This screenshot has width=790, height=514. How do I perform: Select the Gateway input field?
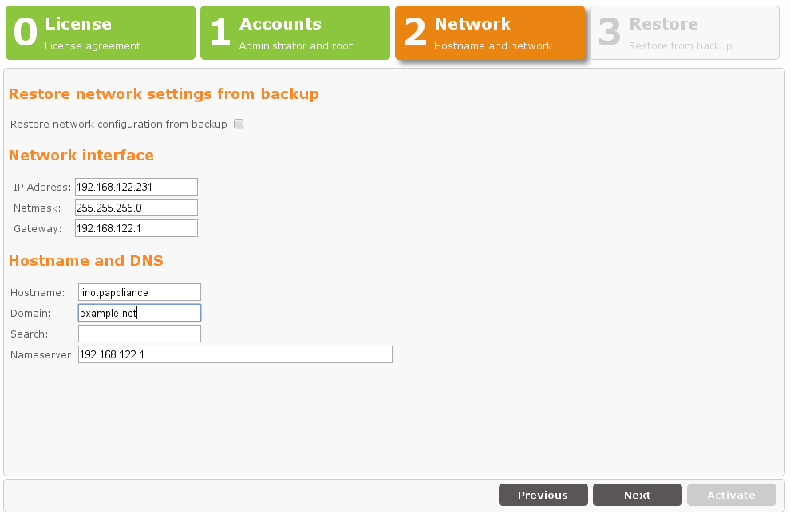tap(136, 228)
